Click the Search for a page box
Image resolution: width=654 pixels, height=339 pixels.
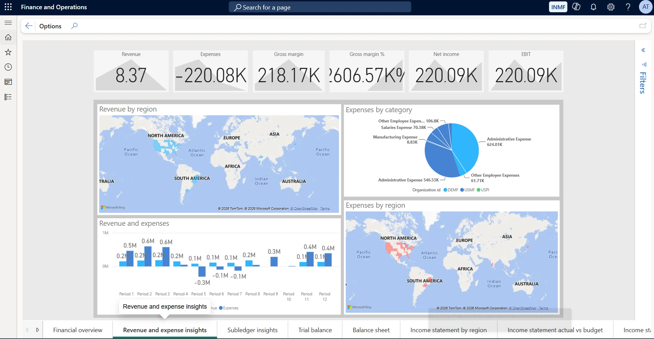point(320,7)
